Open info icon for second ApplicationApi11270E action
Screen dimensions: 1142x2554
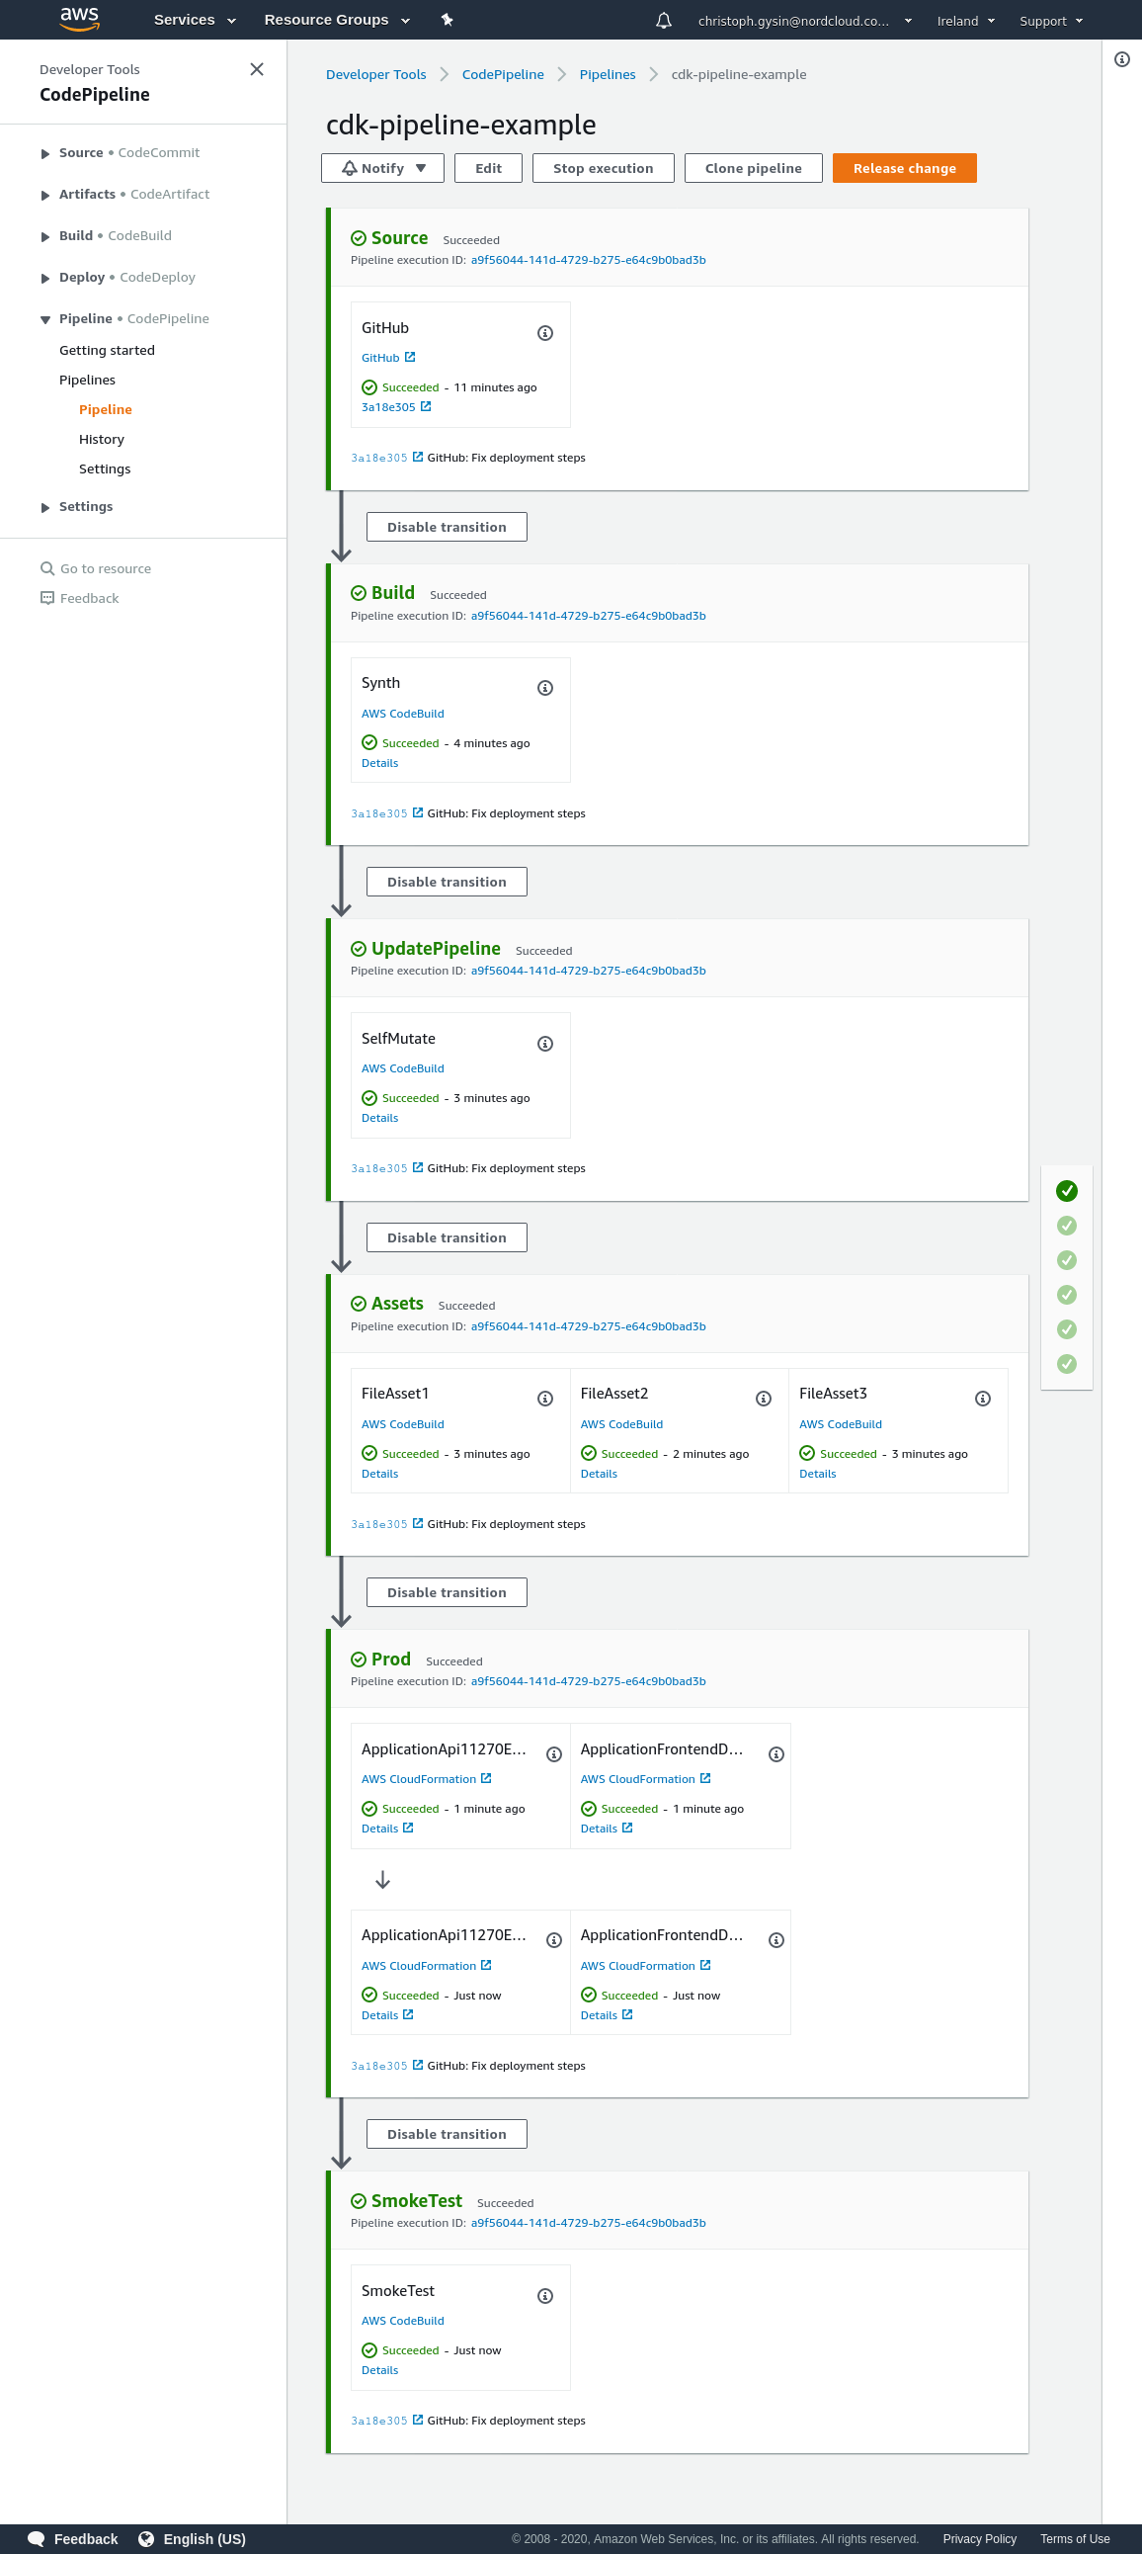pos(554,1940)
